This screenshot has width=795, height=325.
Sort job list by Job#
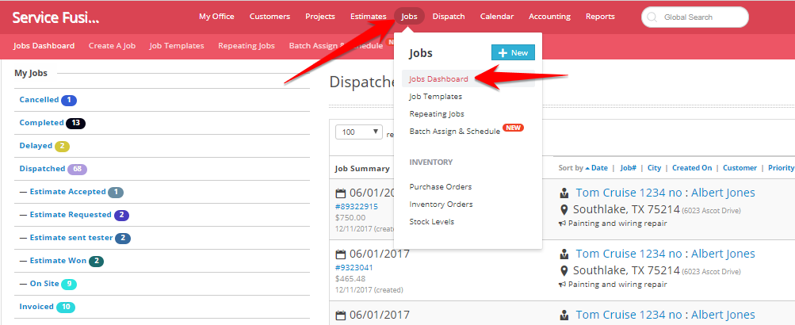tap(629, 168)
